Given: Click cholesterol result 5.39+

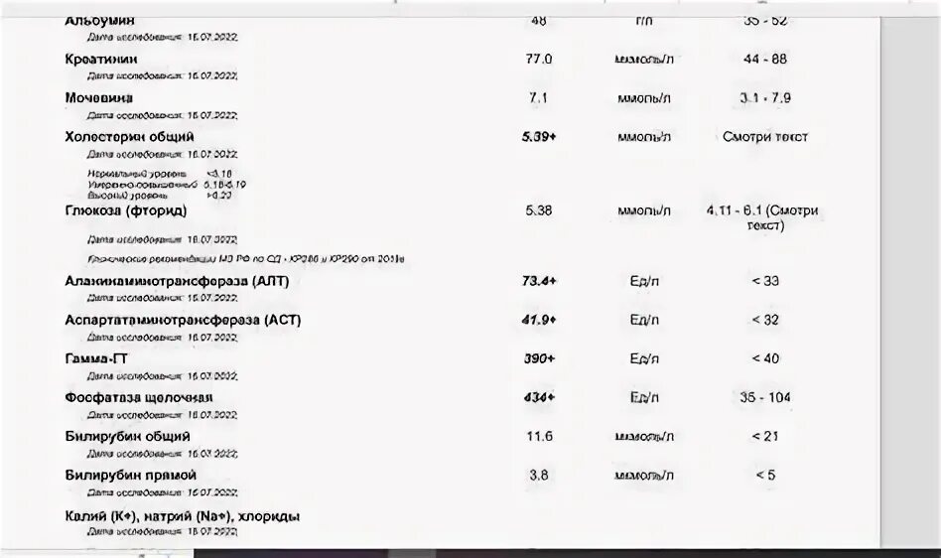Looking at the screenshot, I should (x=539, y=137).
